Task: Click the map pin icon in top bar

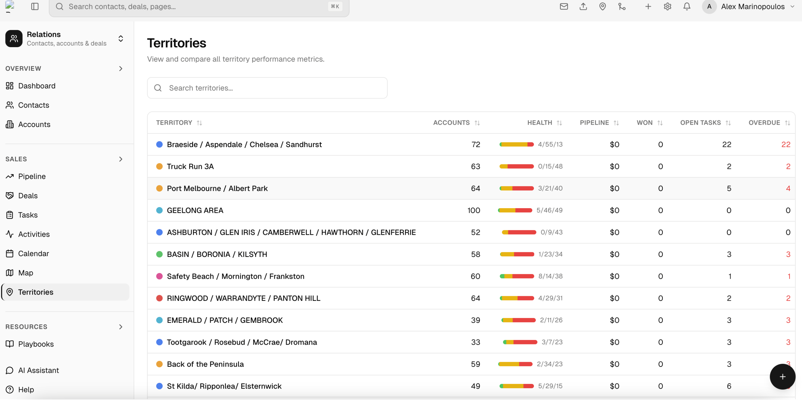Action: [602, 7]
